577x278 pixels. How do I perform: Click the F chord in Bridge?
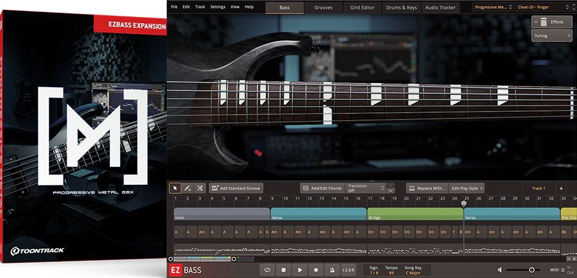pos(454,232)
